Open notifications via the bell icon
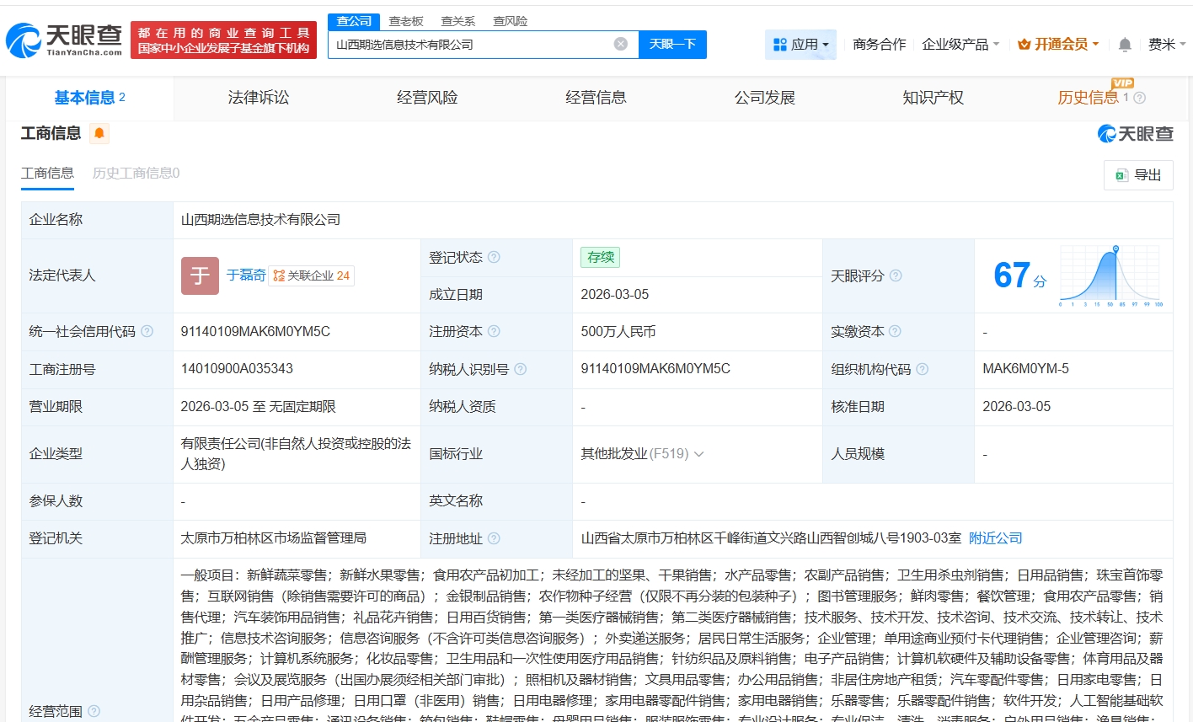The image size is (1193, 722). tap(1124, 45)
